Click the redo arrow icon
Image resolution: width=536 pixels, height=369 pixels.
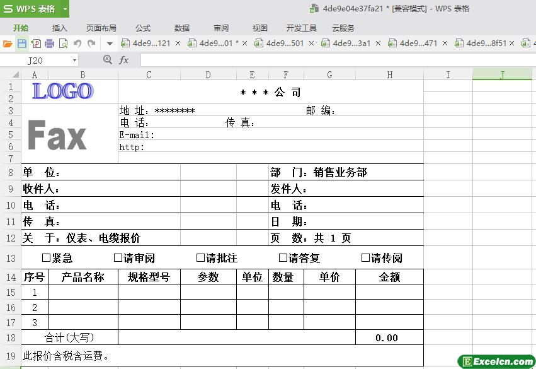(91, 44)
